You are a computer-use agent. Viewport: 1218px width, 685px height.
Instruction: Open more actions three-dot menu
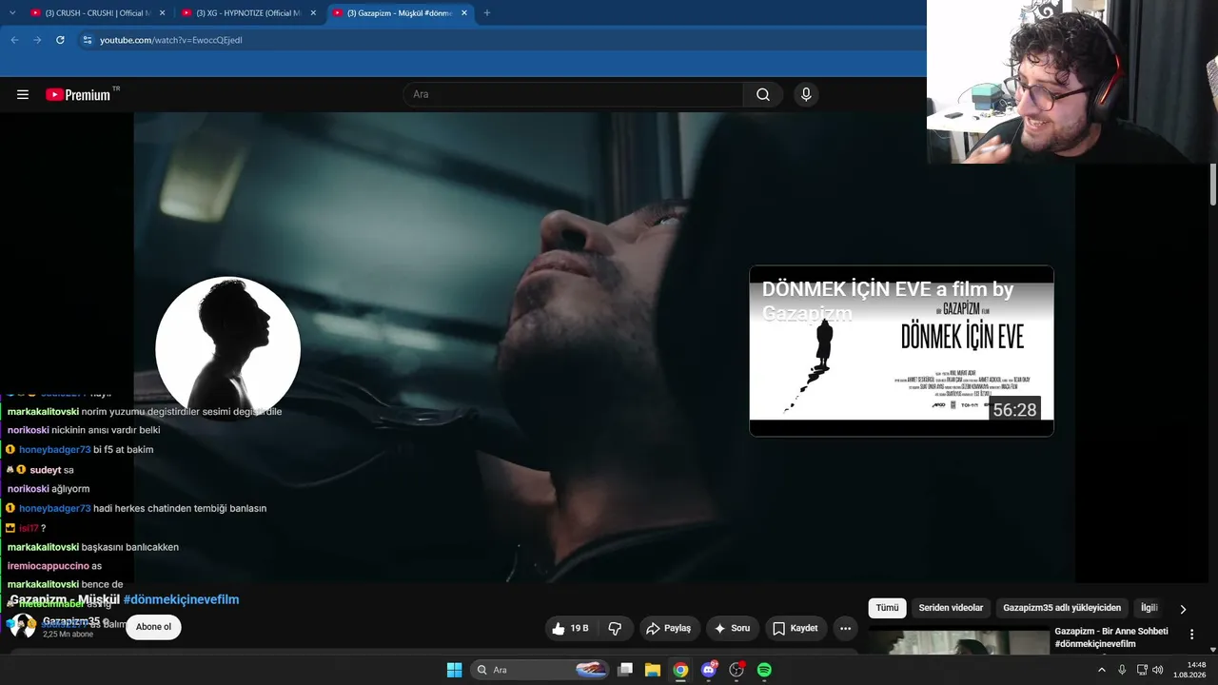(x=845, y=628)
